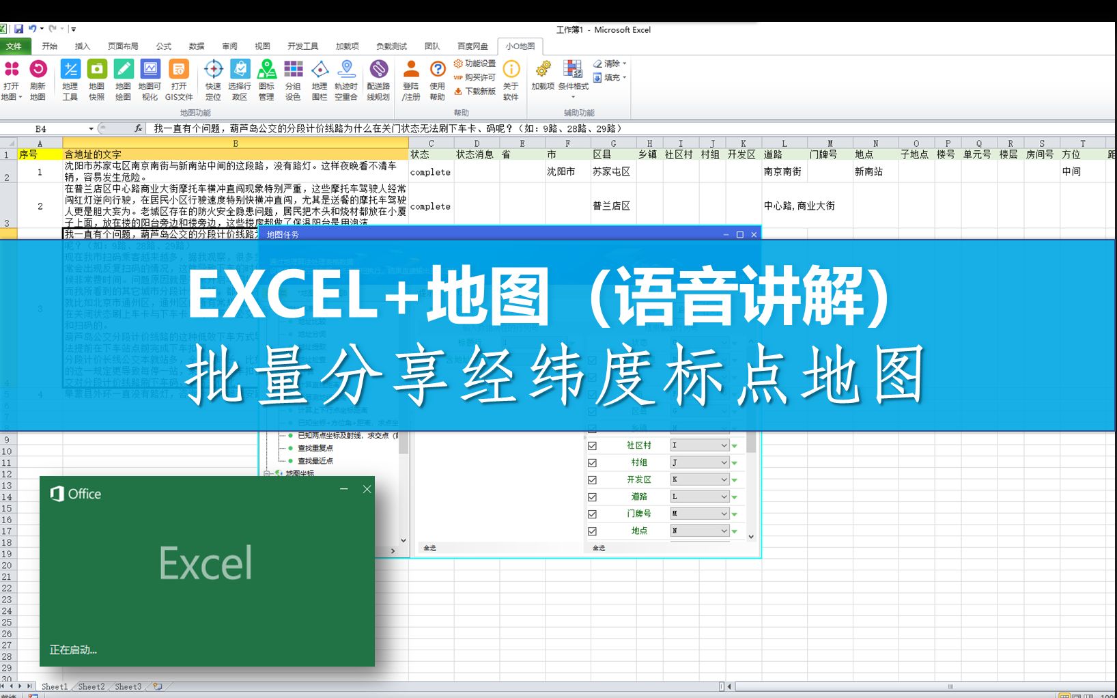Click the fx insert function button

[138, 128]
